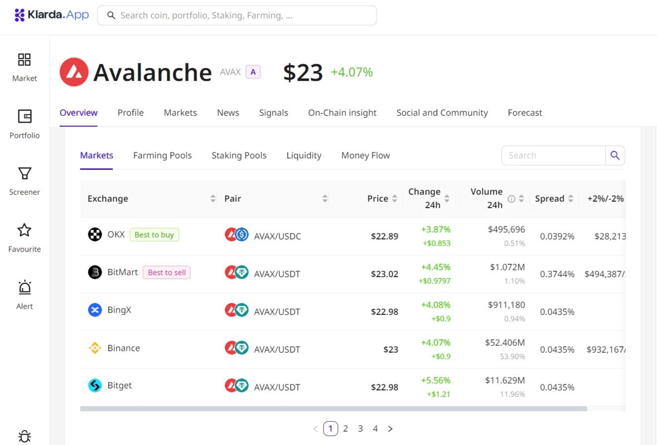
Task: Switch to the Profile tab
Action: pos(131,113)
